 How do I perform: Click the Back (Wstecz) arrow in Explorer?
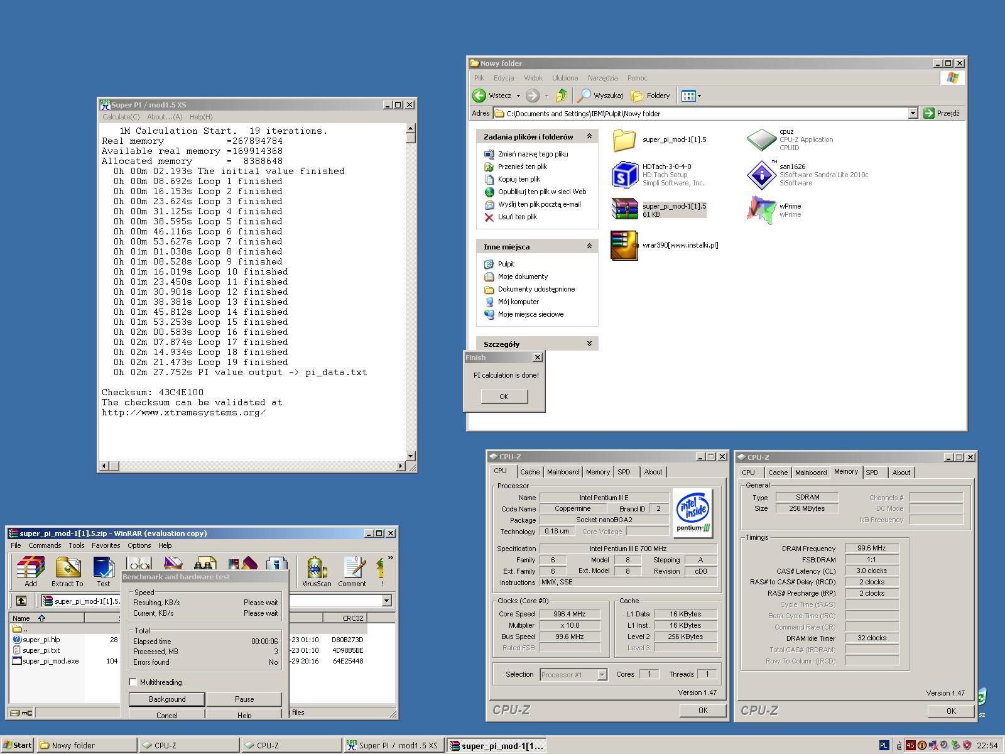pos(479,96)
